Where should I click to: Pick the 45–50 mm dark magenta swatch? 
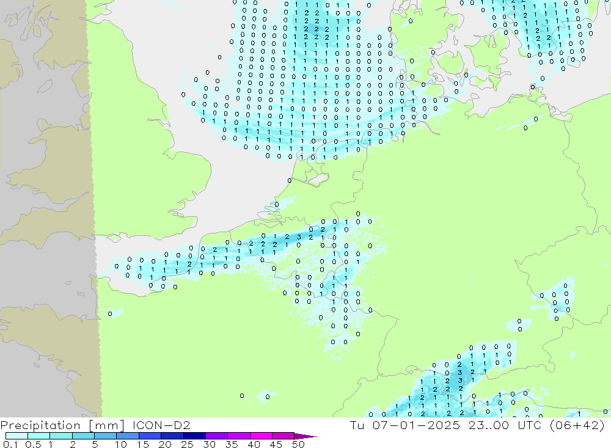(x=284, y=436)
